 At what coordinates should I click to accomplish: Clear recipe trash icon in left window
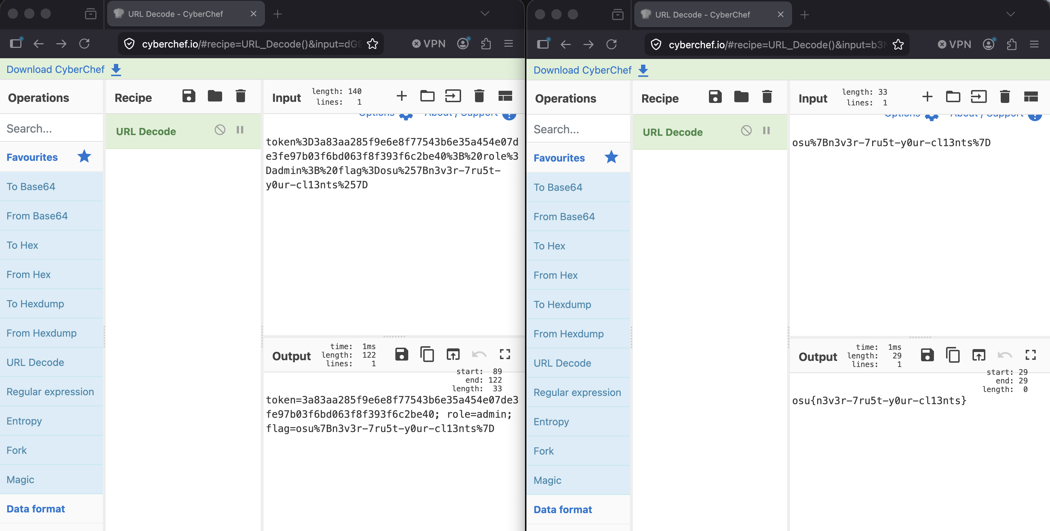pos(240,96)
